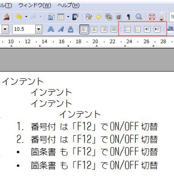174x176 pixels.
Task: Toggle Formatting Marks pilcrow icon
Action: (129, 17)
